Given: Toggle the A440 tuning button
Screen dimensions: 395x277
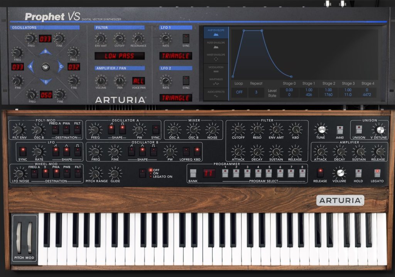Looking at the screenshot, I should click(x=339, y=130).
